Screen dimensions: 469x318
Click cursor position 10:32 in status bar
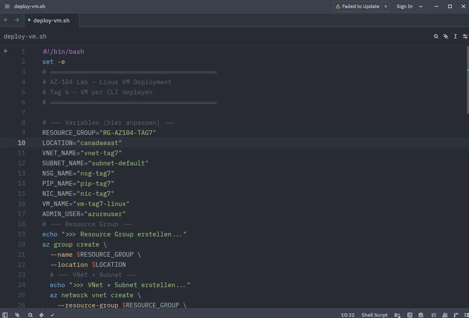[x=348, y=315]
